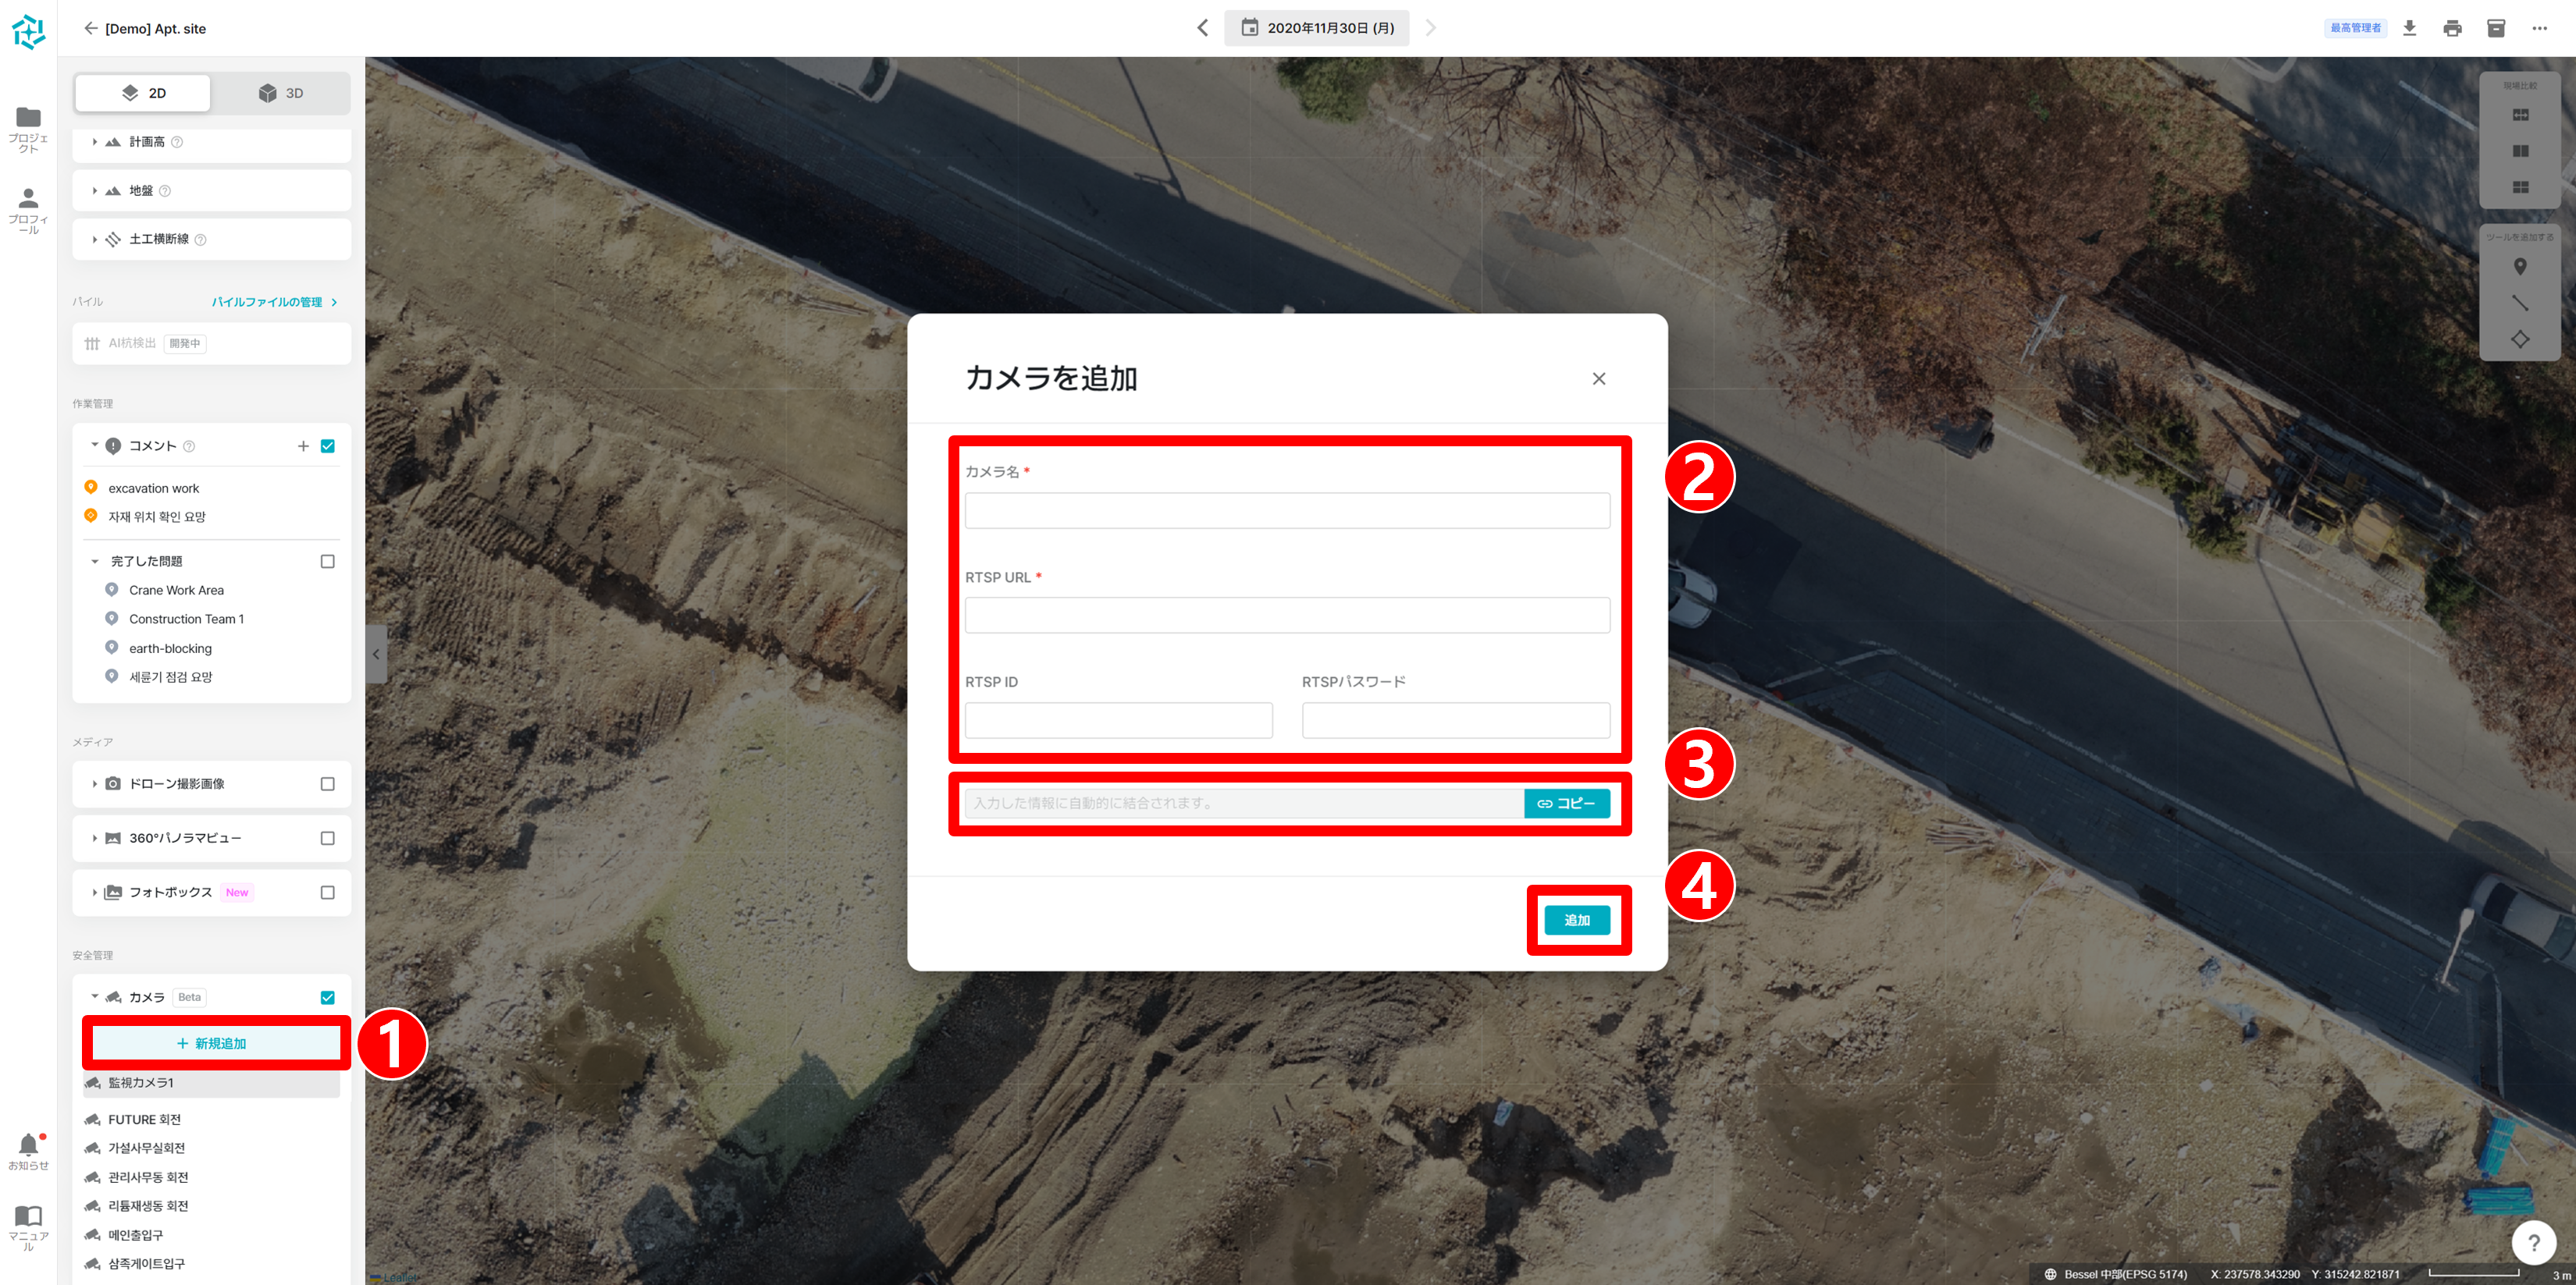Collapse the コメント section
The image size is (2576, 1285).
95,445
